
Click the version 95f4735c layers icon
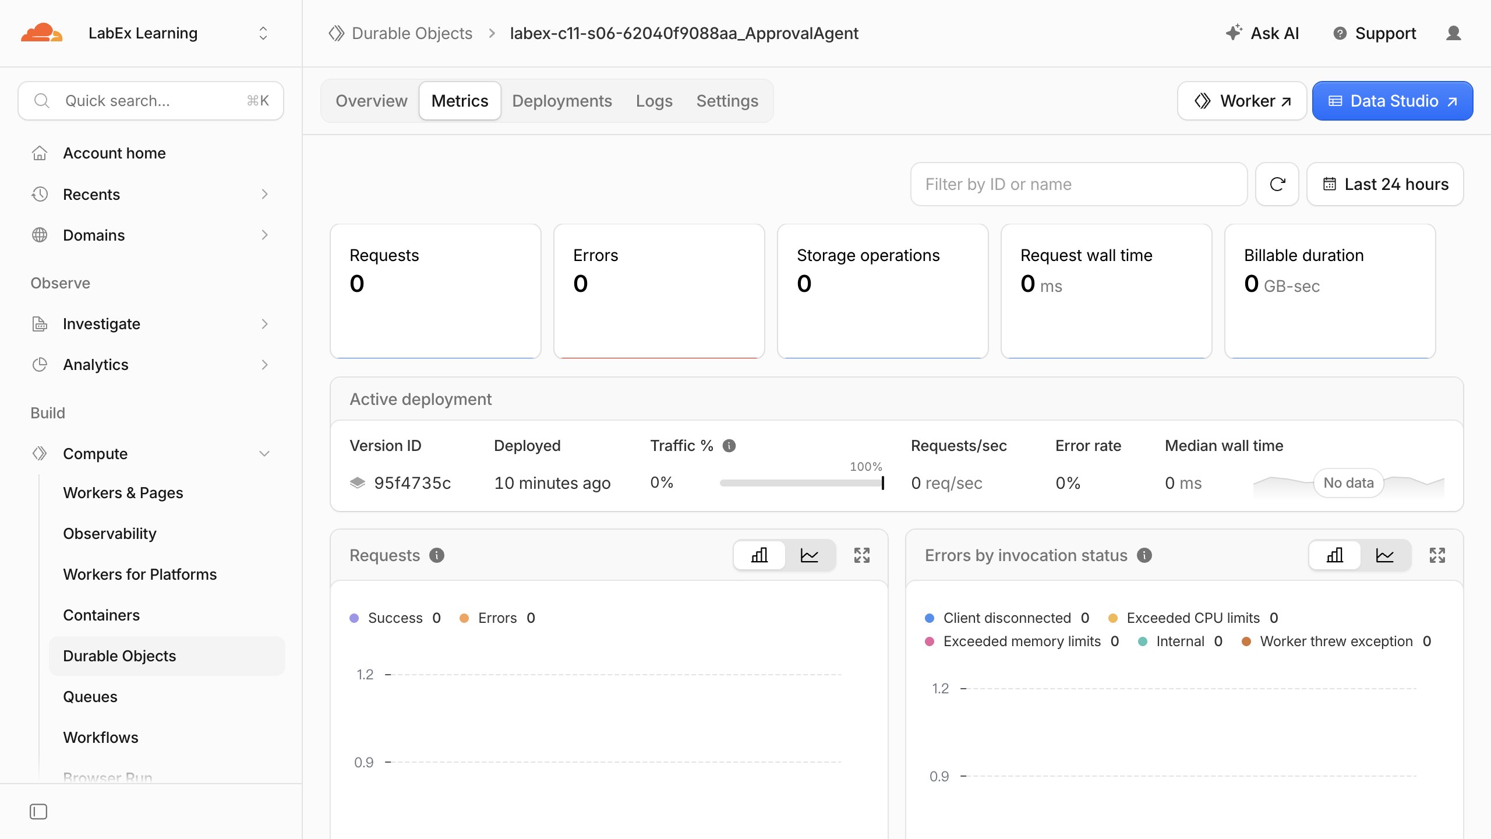tap(358, 483)
